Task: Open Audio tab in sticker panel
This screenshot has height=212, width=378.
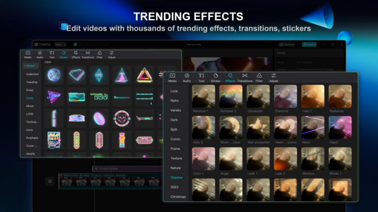Action: (40, 55)
